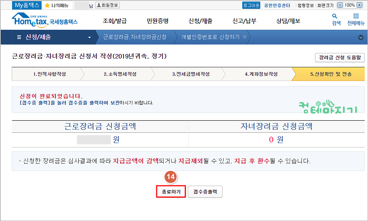
Task: Click the 신청이 완료되었습니다. message
Action: click(51, 96)
